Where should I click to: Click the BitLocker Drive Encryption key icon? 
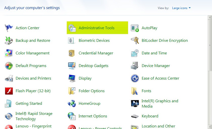135,41
